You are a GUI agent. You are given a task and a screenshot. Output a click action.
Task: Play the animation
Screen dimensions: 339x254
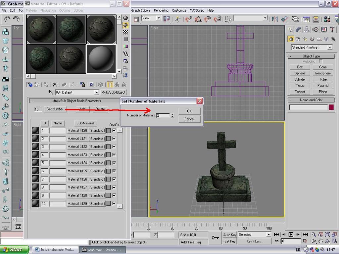click(x=291, y=234)
